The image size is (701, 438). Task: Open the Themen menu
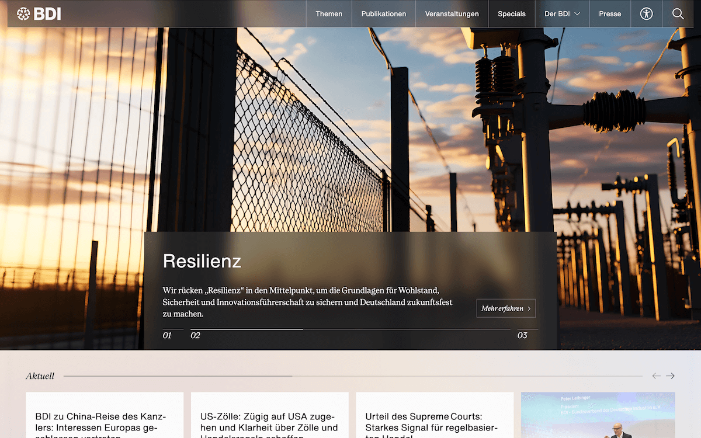click(x=329, y=14)
